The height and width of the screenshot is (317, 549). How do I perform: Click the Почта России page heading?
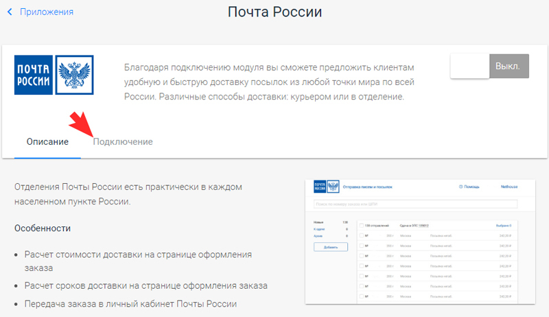coord(274,12)
